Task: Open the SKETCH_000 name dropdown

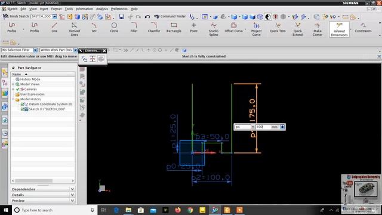Action: [54, 16]
